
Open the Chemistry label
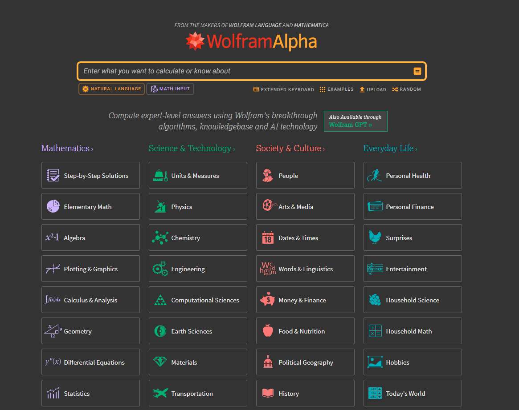click(185, 238)
